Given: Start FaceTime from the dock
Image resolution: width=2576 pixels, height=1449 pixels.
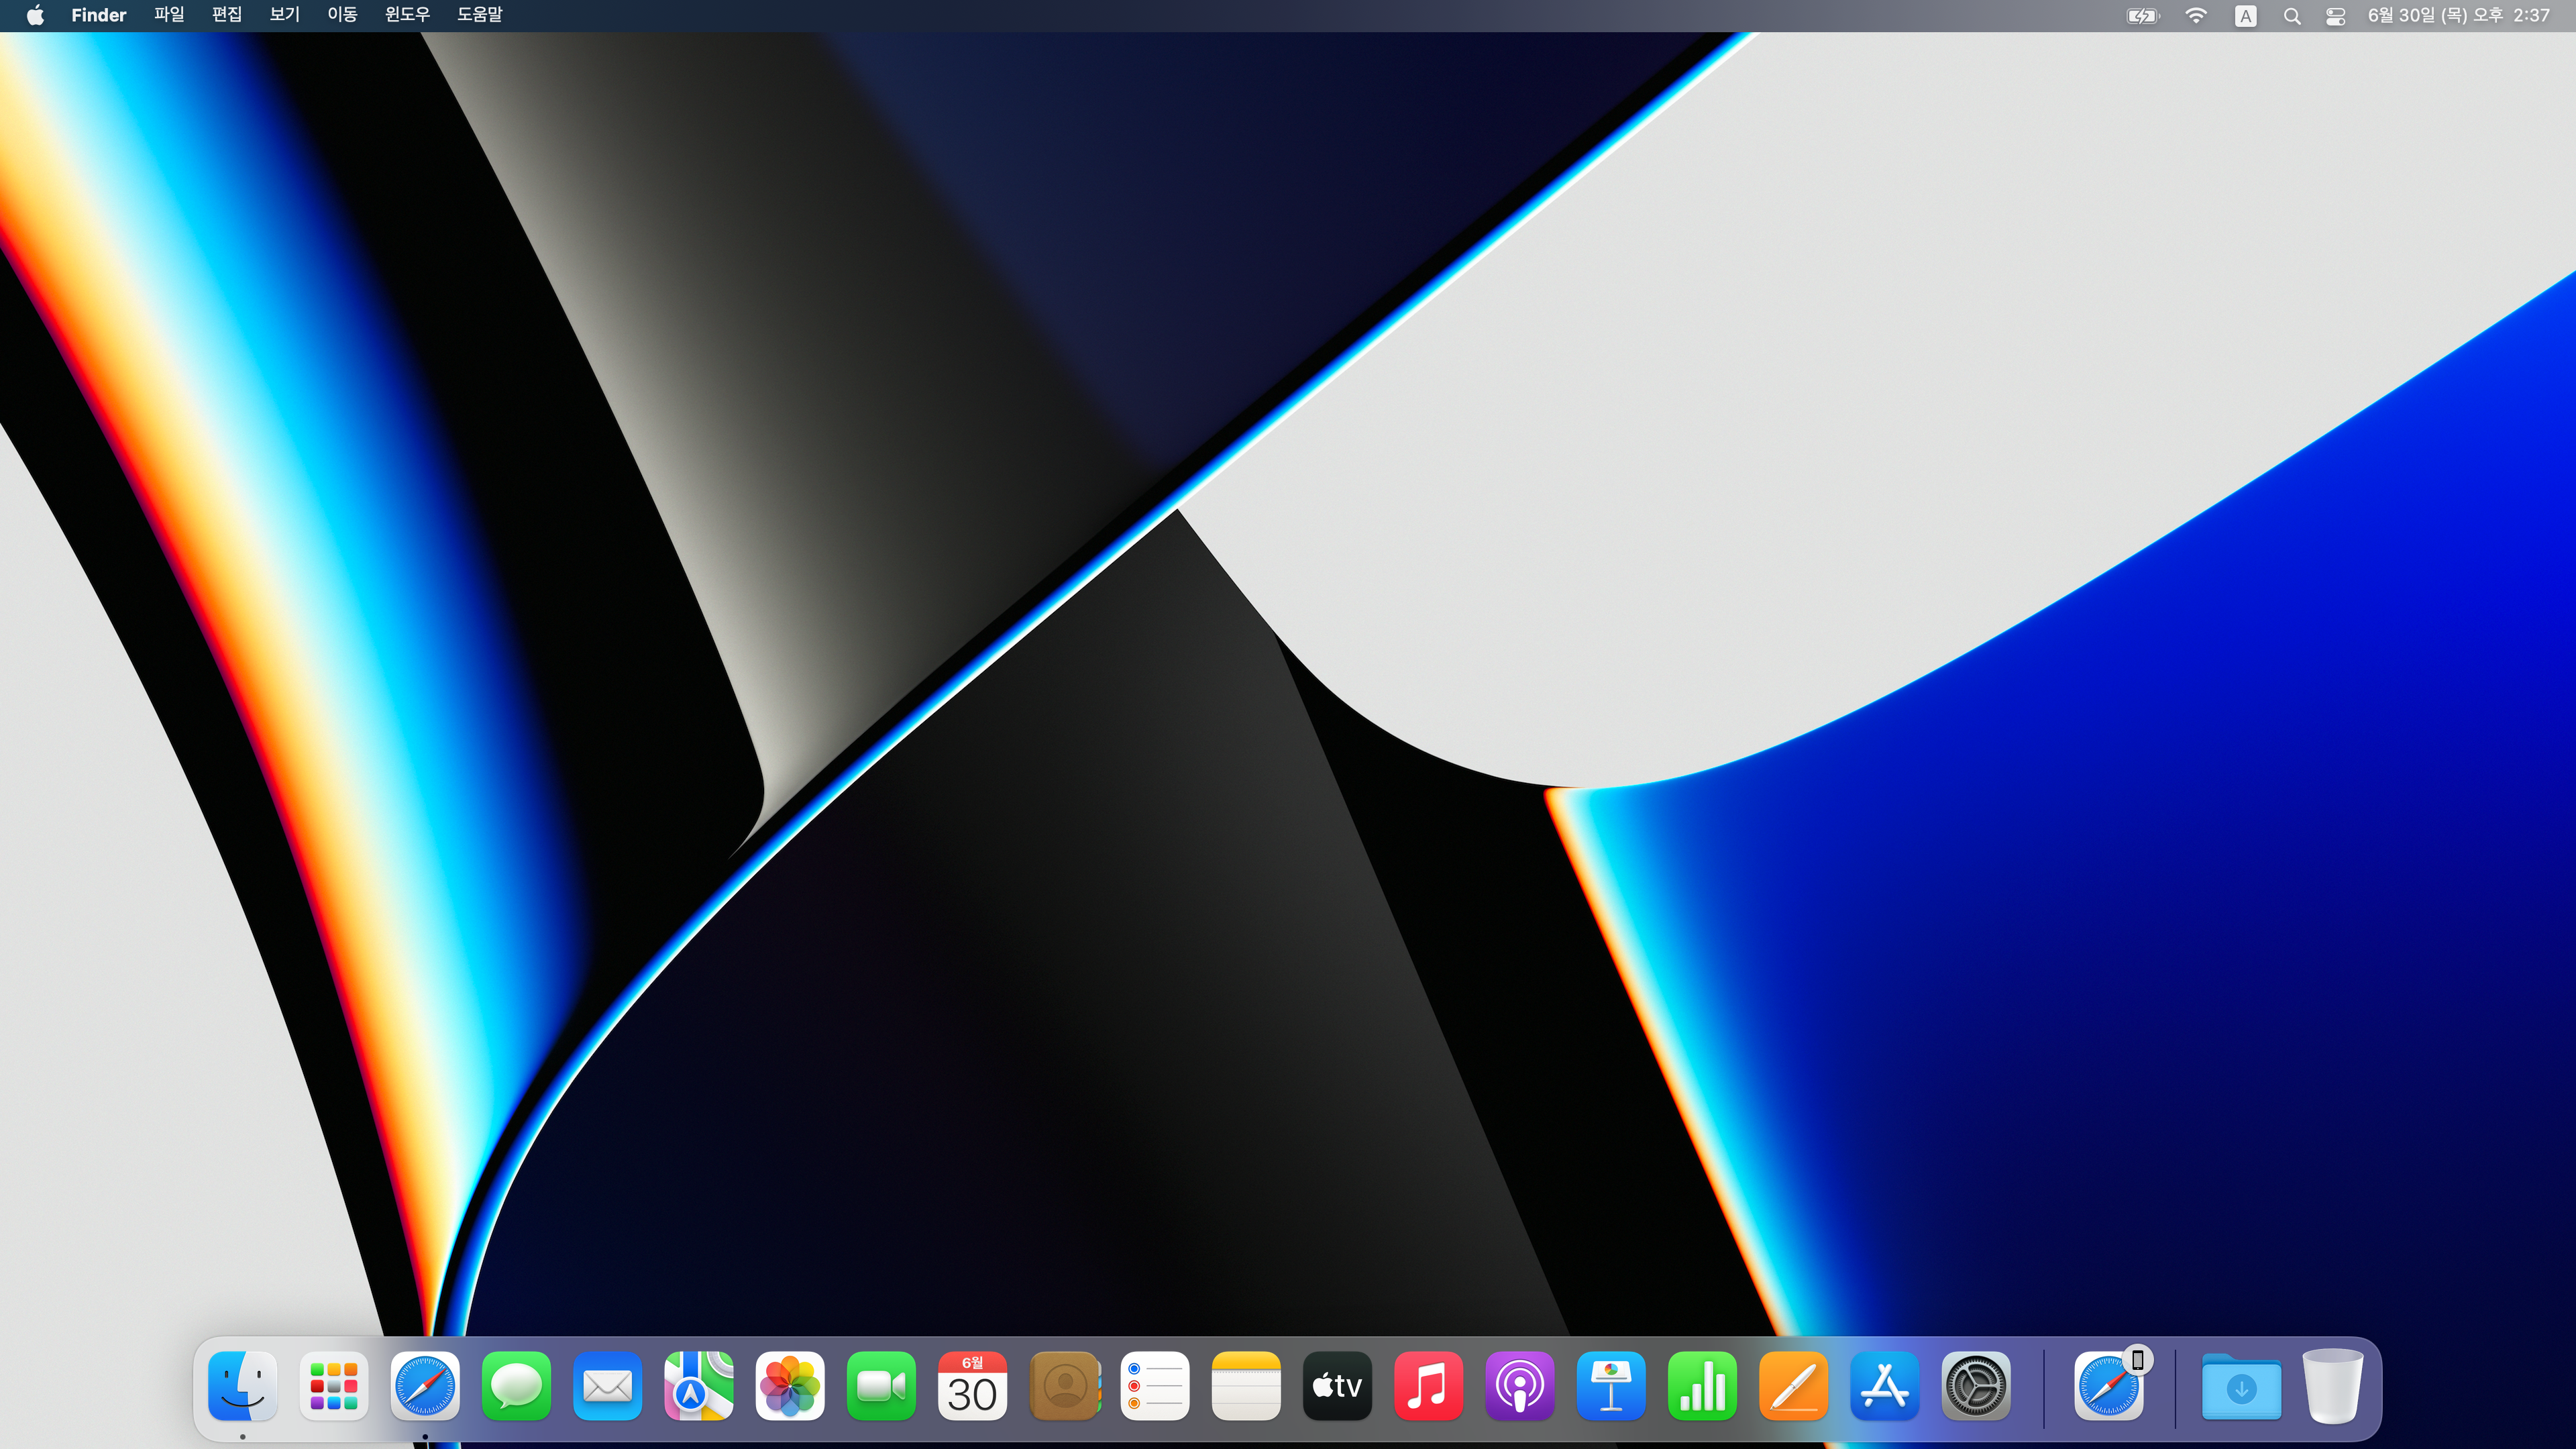Looking at the screenshot, I should pyautogui.click(x=881, y=1386).
